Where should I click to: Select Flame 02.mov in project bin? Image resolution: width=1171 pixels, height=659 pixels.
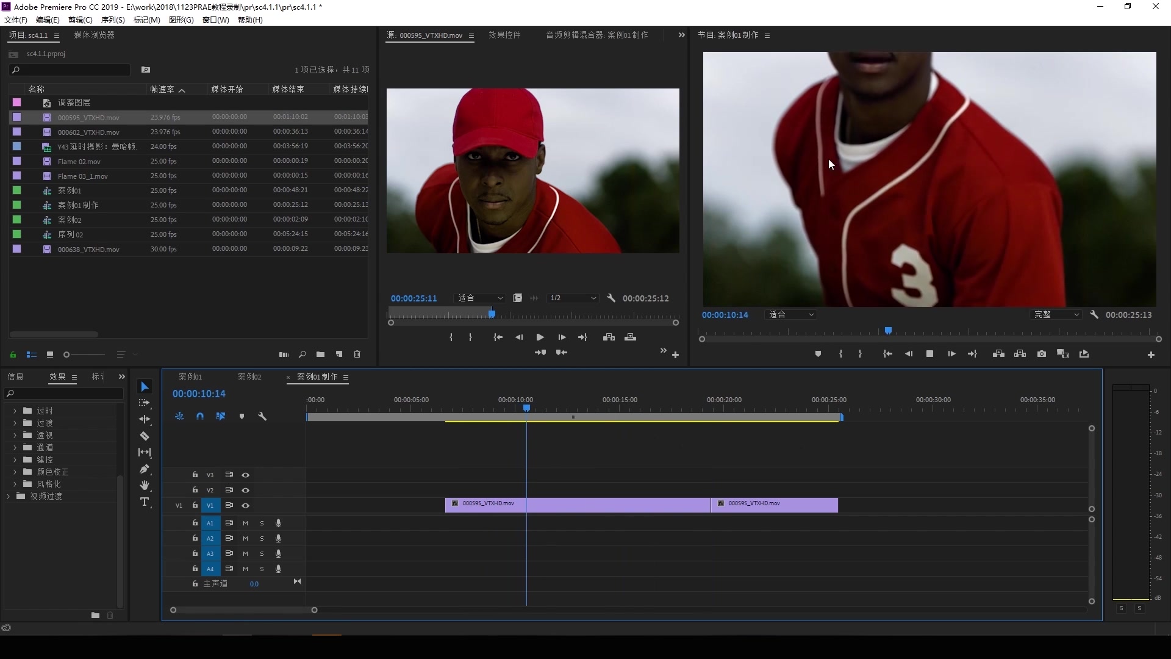click(x=79, y=162)
